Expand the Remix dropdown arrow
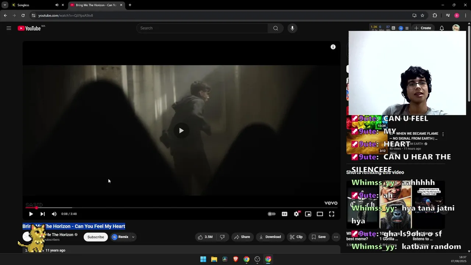The width and height of the screenshot is (471, 265). [133, 237]
